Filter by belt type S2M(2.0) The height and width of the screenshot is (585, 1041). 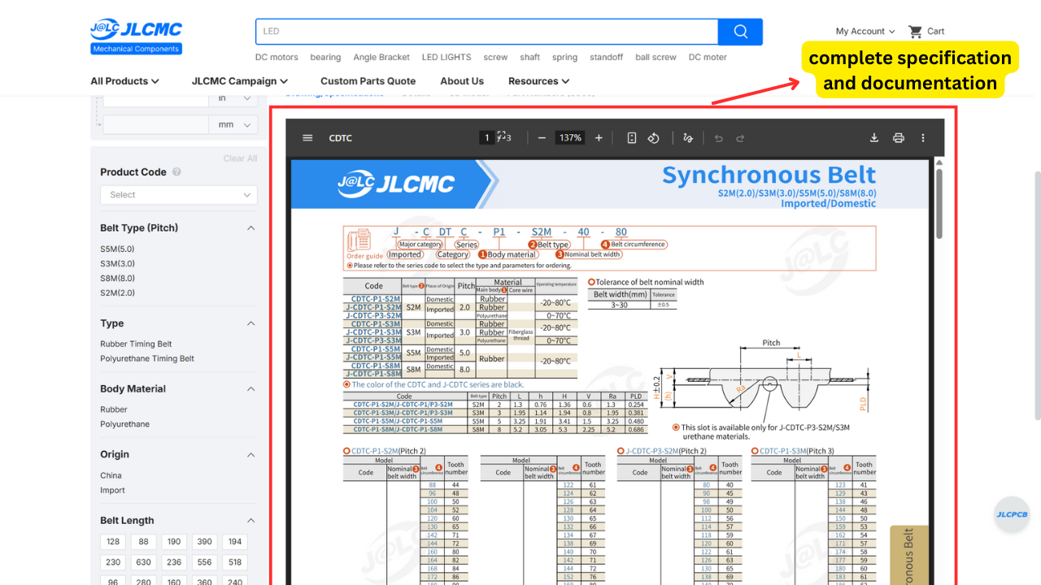pyautogui.click(x=118, y=293)
